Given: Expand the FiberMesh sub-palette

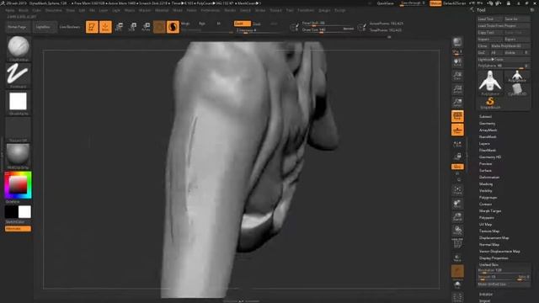Looking at the screenshot, I should pos(488,150).
